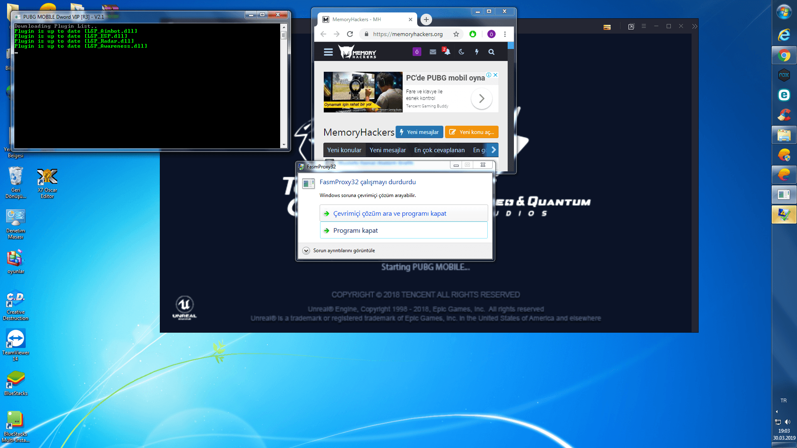Open the PUBG MOBILE Dword VIP console system menu icon
The width and height of the screenshot is (797, 448).
(18, 17)
